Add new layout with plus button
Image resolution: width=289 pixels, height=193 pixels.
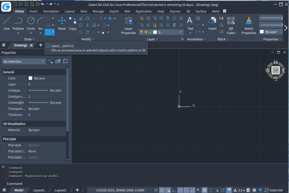click(77, 190)
